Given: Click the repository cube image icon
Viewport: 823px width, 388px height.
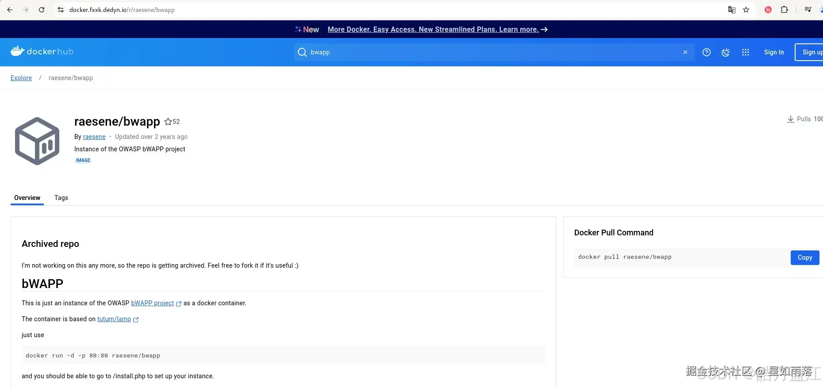Looking at the screenshot, I should 37,141.
